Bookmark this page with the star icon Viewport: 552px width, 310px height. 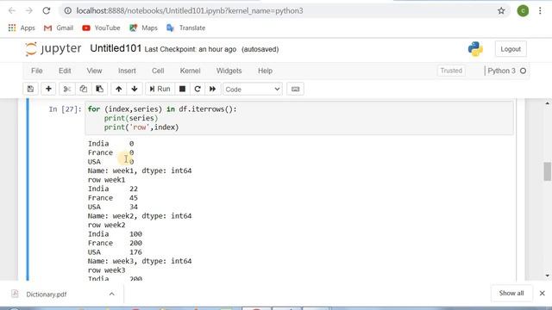(501, 11)
